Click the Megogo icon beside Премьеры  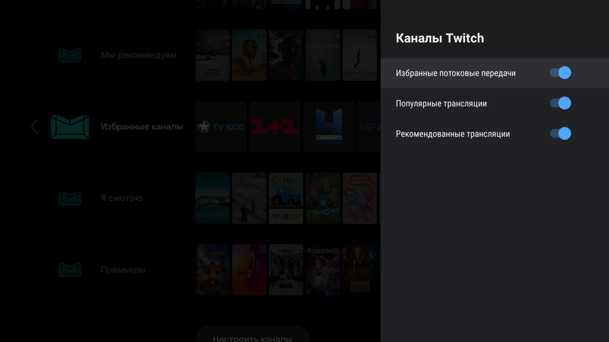[x=69, y=270]
